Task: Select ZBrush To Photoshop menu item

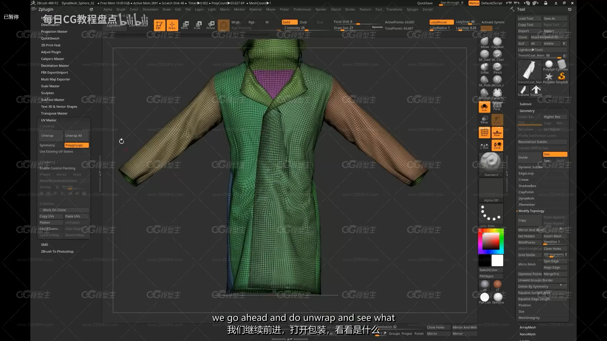Action: (57, 251)
